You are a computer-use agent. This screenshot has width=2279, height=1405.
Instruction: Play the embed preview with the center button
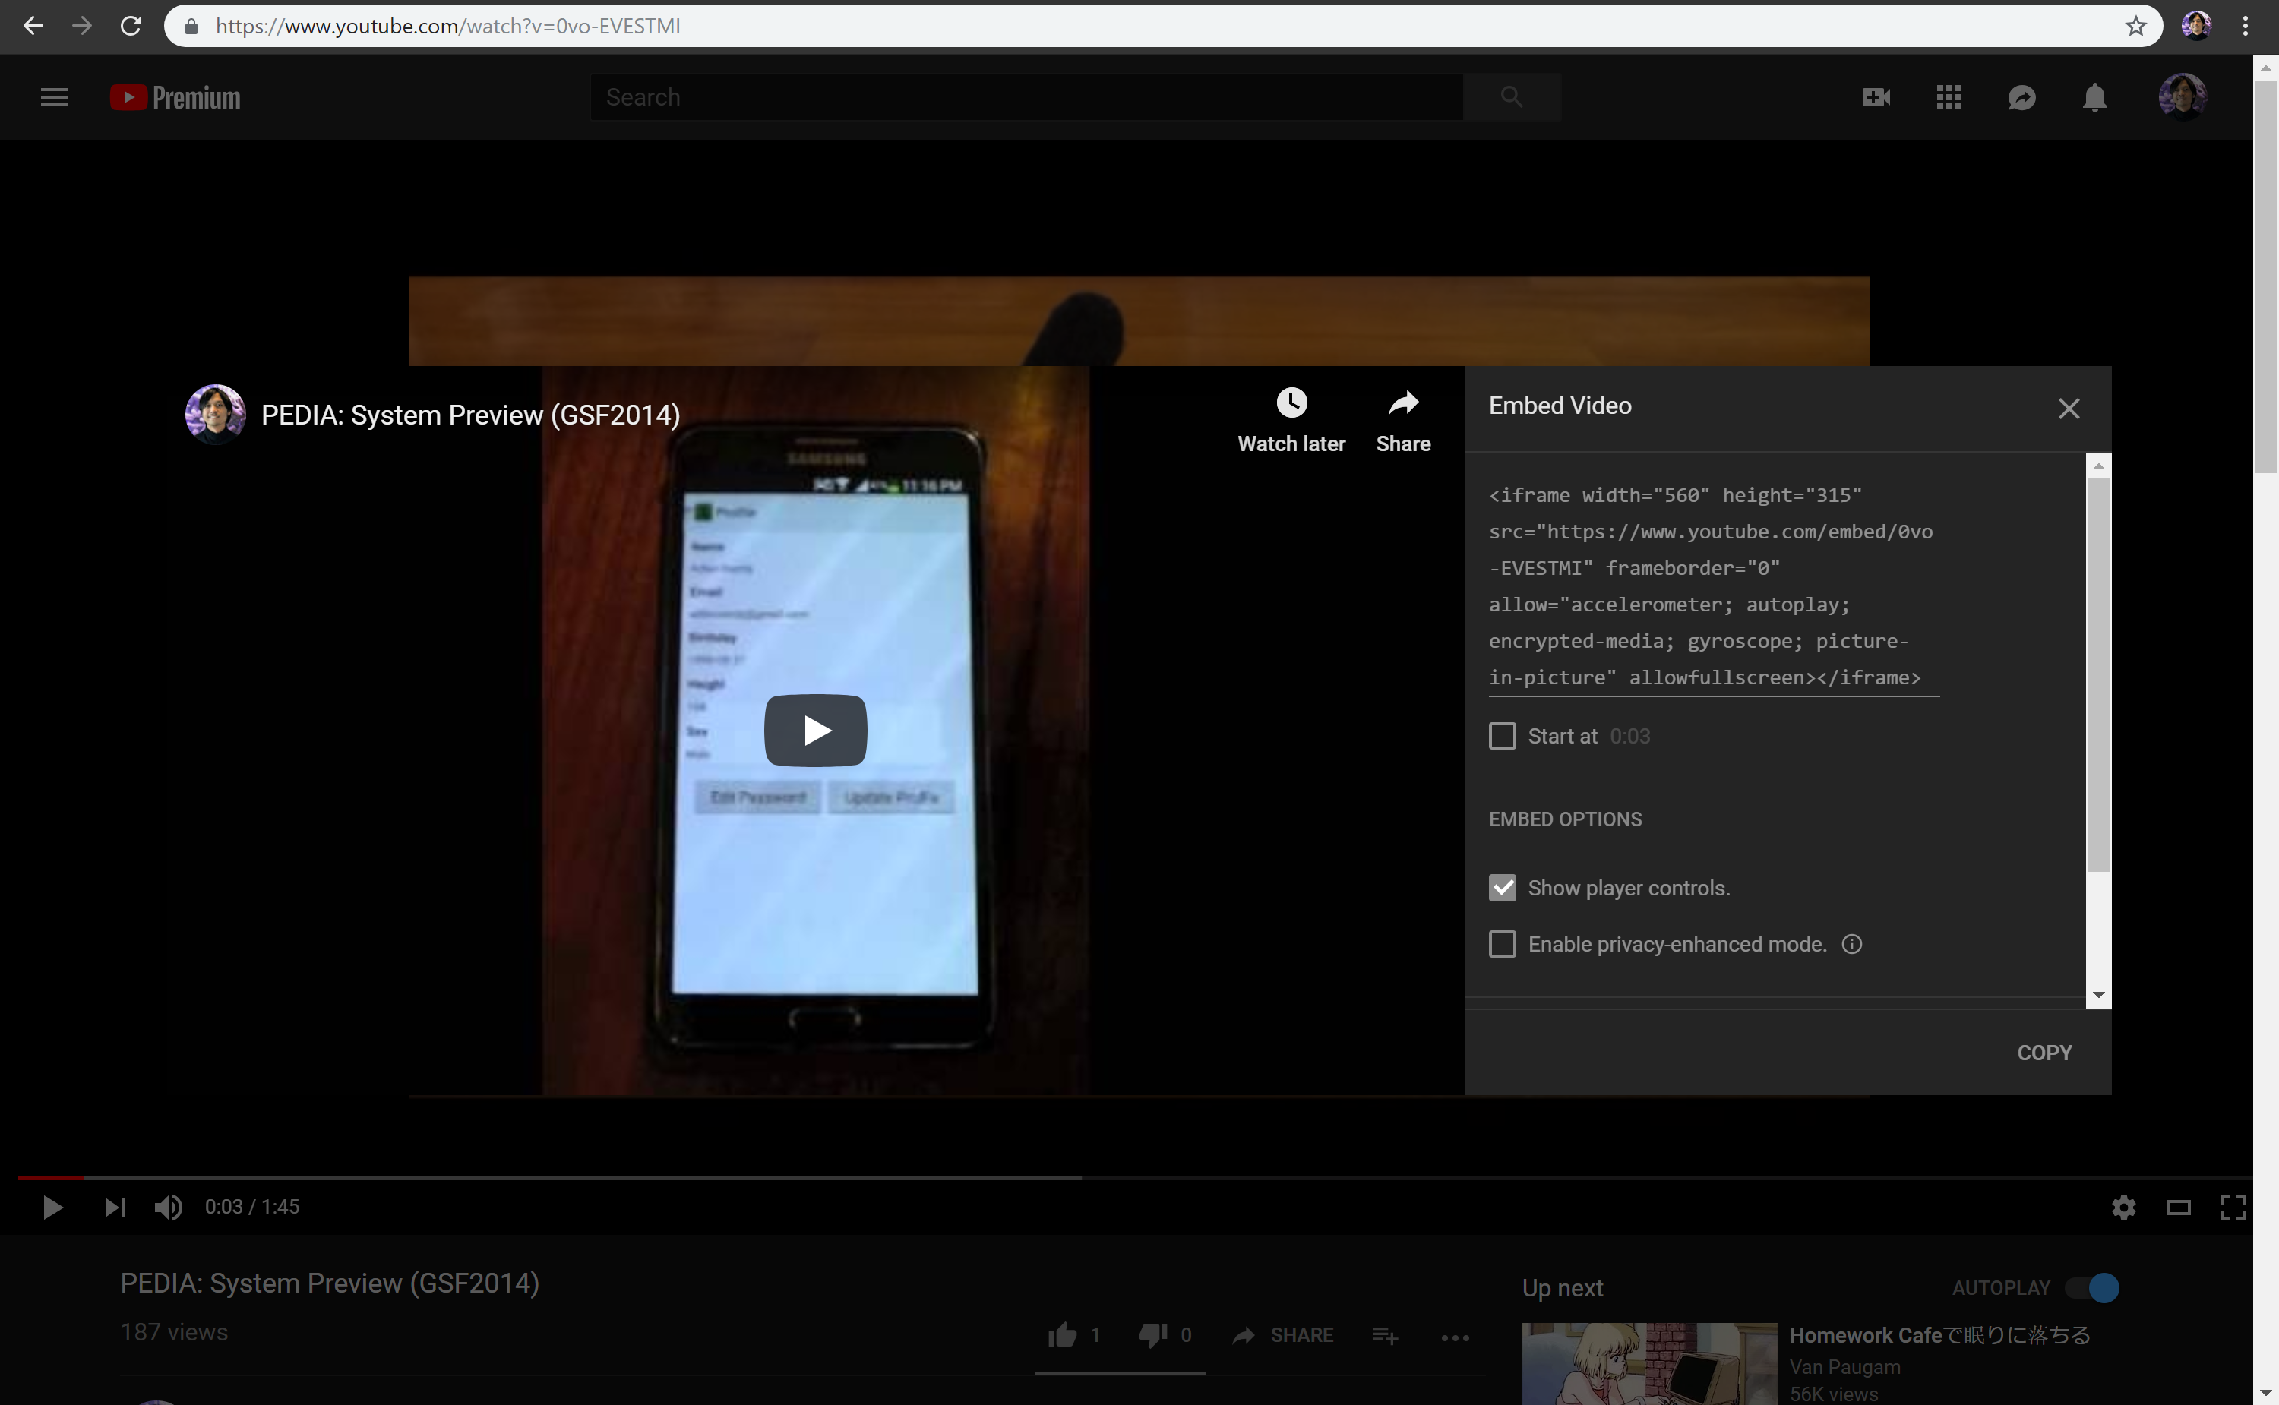(x=815, y=731)
